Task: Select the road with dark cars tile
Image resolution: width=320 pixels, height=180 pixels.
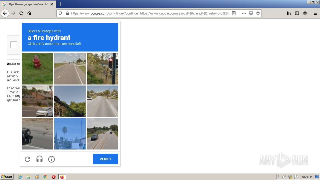Action: pyautogui.click(x=102, y=134)
